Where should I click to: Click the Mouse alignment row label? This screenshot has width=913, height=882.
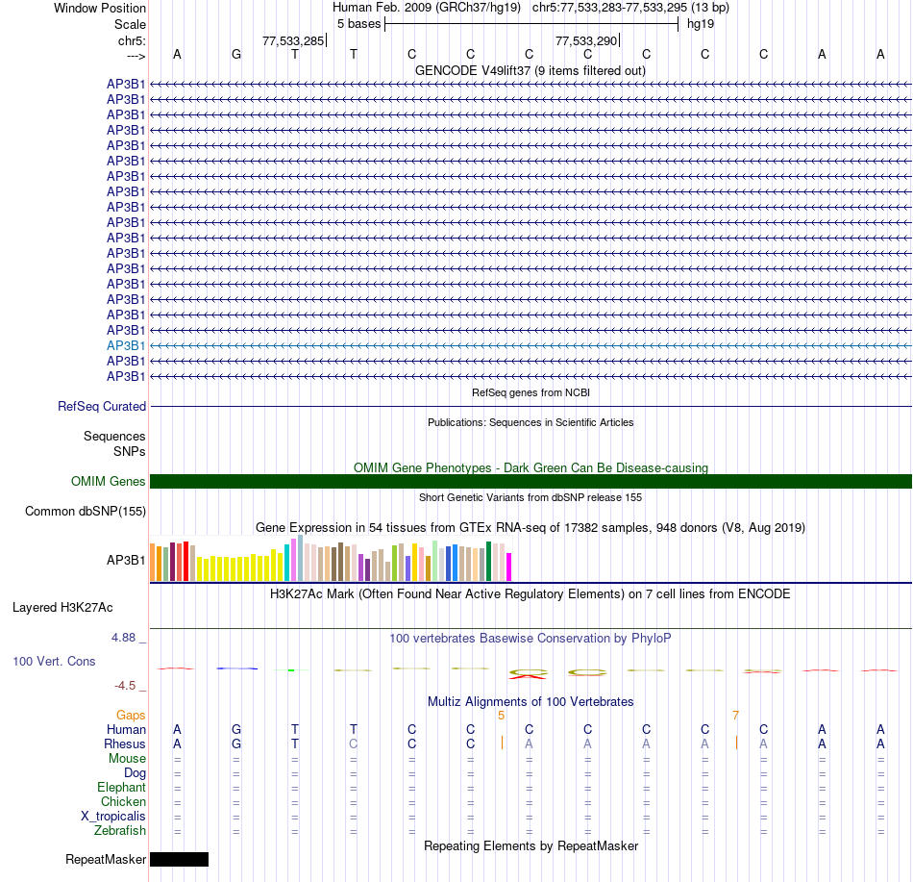[x=127, y=759]
